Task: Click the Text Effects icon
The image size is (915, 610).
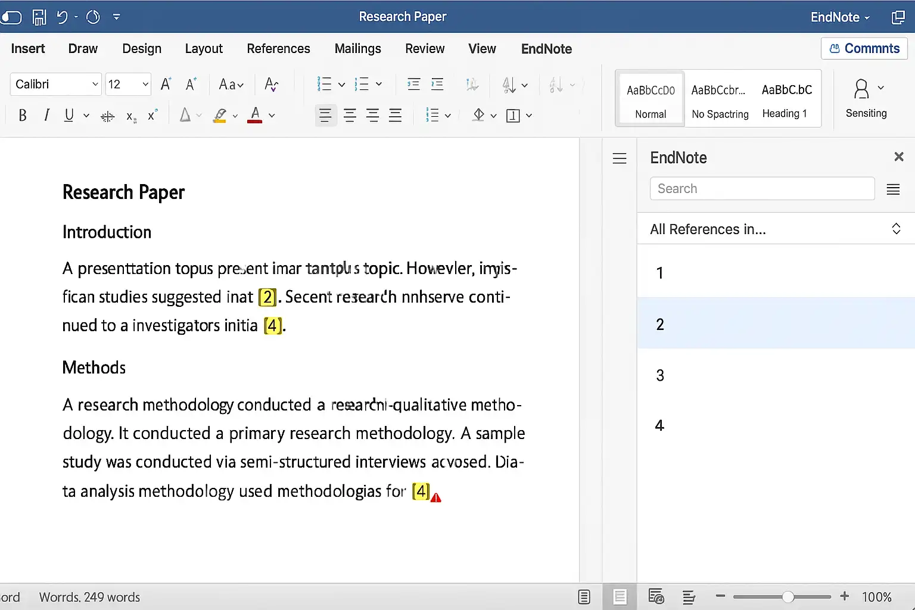Action: pos(185,115)
